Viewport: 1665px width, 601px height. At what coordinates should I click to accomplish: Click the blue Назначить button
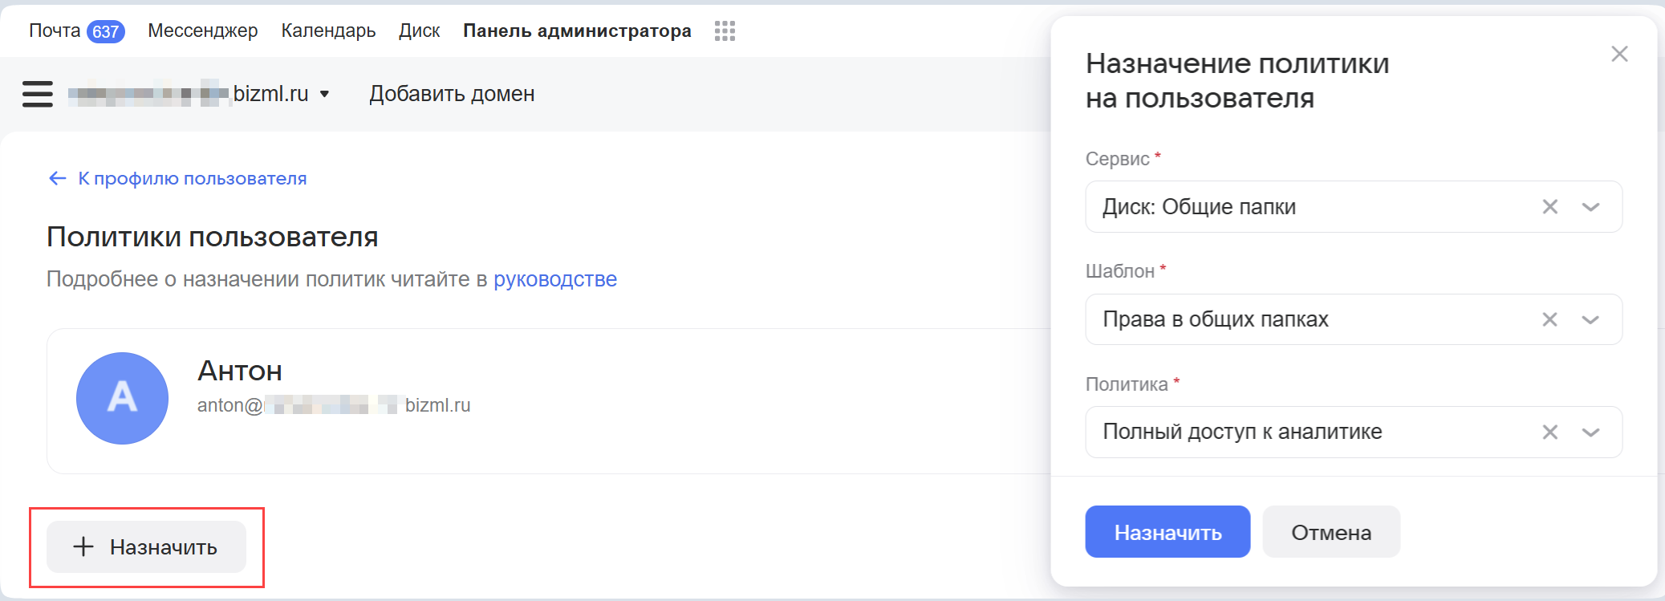click(x=1167, y=532)
